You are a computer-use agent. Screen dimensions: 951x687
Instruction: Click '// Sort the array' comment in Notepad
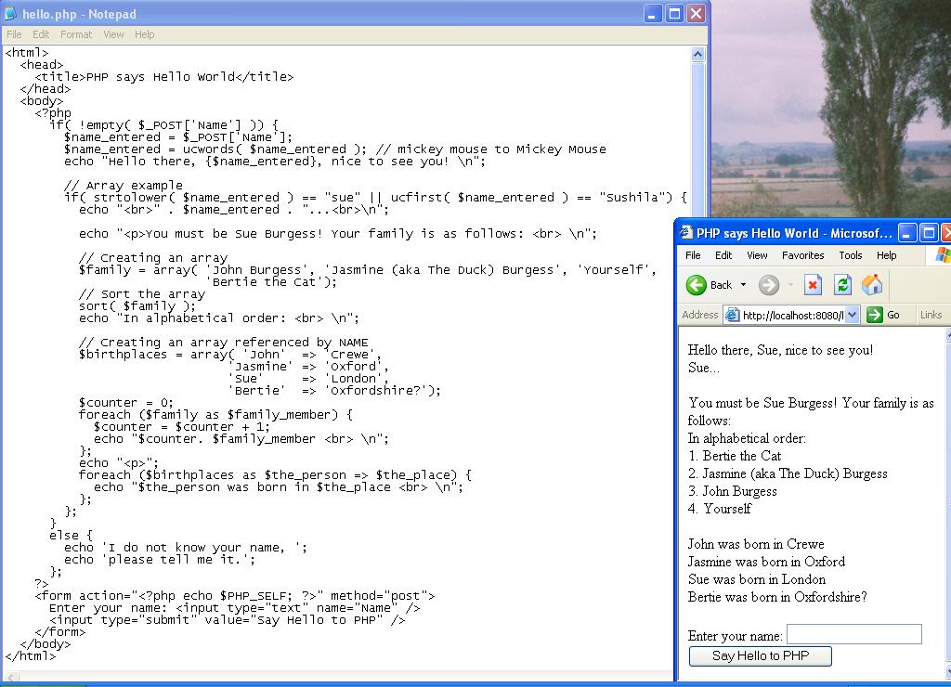point(142,294)
